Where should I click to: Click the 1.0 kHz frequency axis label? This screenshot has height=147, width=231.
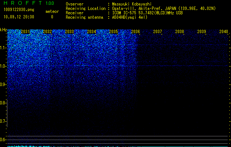[3, 66]
